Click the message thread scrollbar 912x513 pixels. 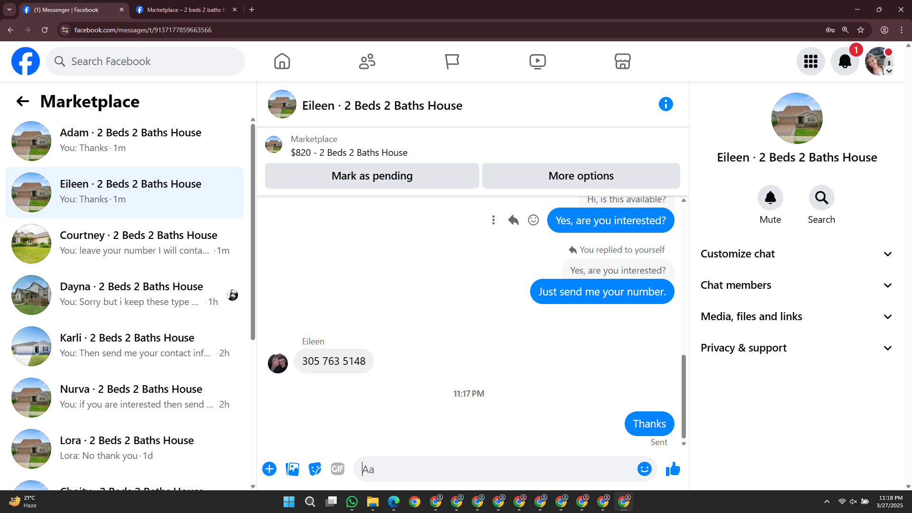(x=684, y=396)
